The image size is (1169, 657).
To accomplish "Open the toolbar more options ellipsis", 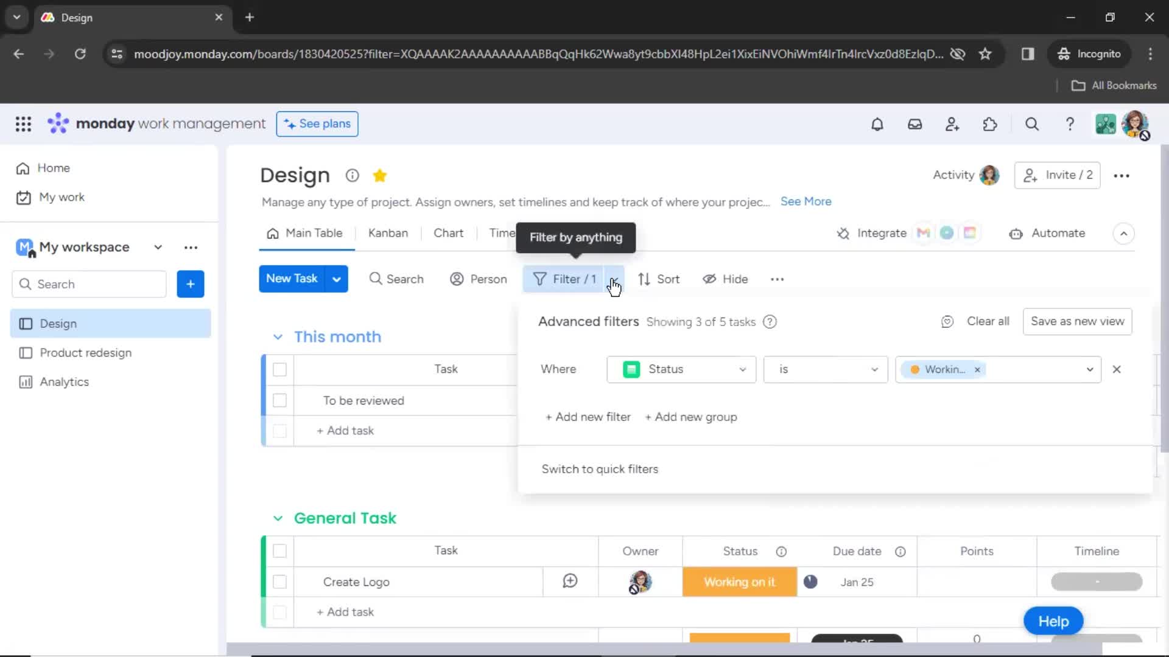I will 777,279.
